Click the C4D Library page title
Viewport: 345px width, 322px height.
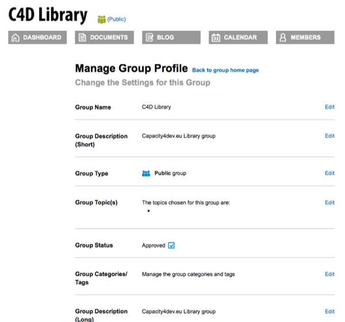[x=48, y=15]
